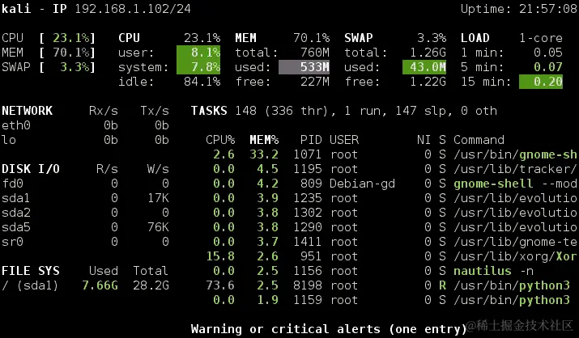Select the sda2 disk row
This screenshot has height=338, width=579.
pyautogui.click(x=85, y=213)
